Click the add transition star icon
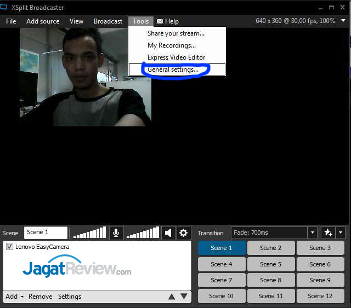Screen dimensions: 351x308 point(328,233)
